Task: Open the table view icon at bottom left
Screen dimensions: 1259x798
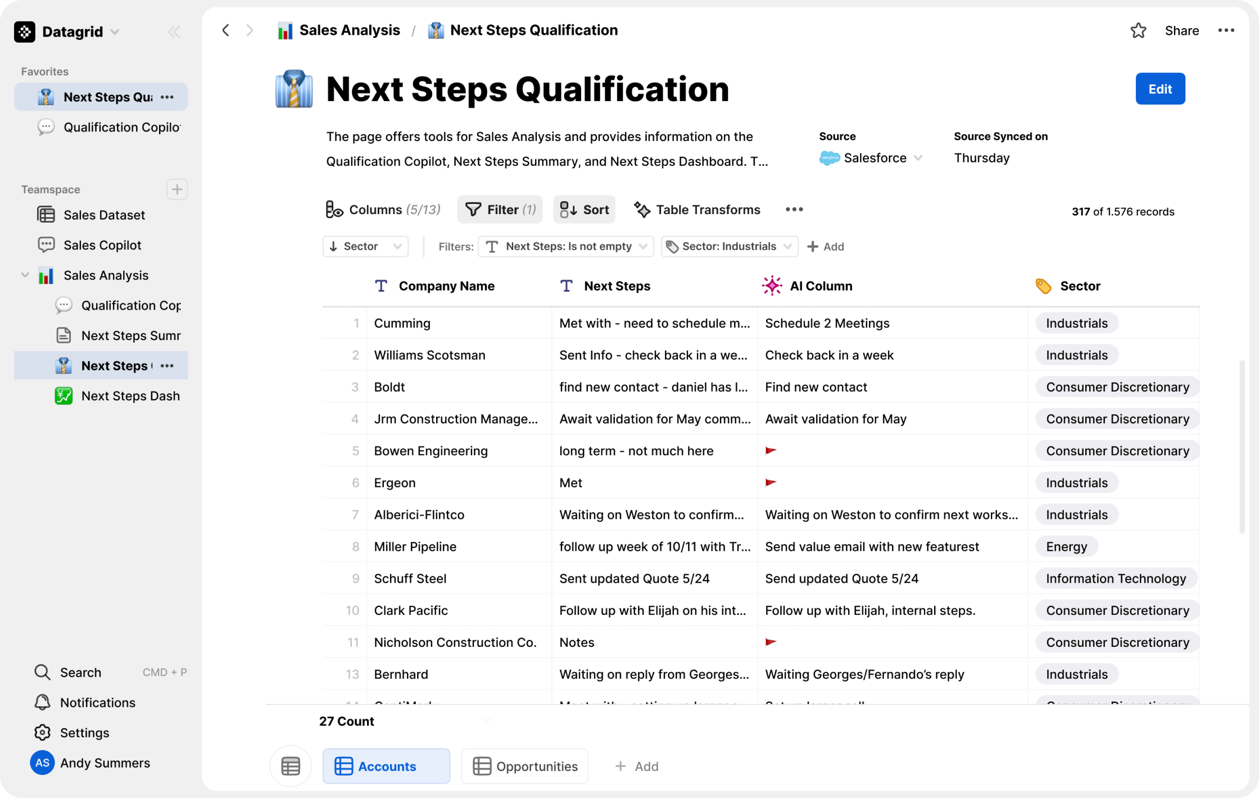Action: pyautogui.click(x=291, y=766)
